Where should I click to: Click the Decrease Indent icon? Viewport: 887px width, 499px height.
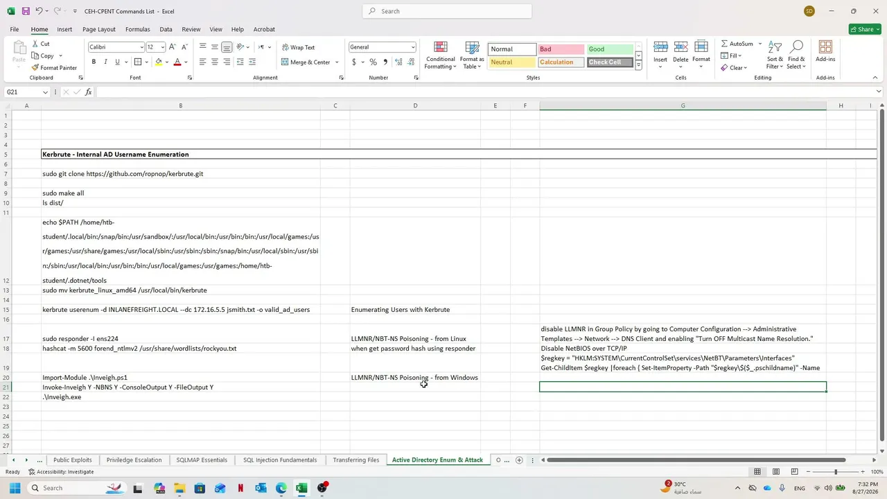pyautogui.click(x=240, y=62)
